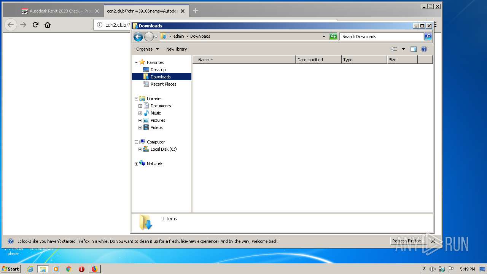This screenshot has width=487, height=274.
Task: Sort by the Name column header
Action: (244, 60)
